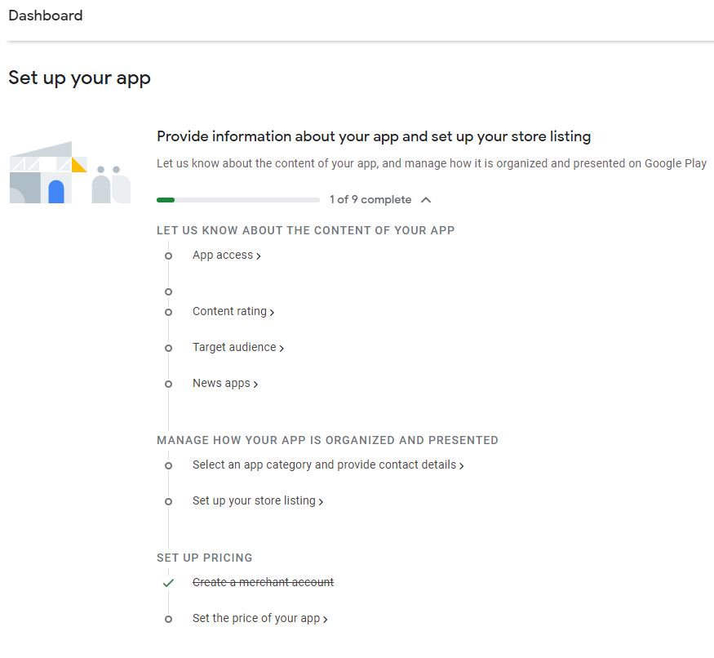Click the green checkmark beside Create a merchant account
Viewport: 714px width, 658px height.
pyautogui.click(x=168, y=583)
